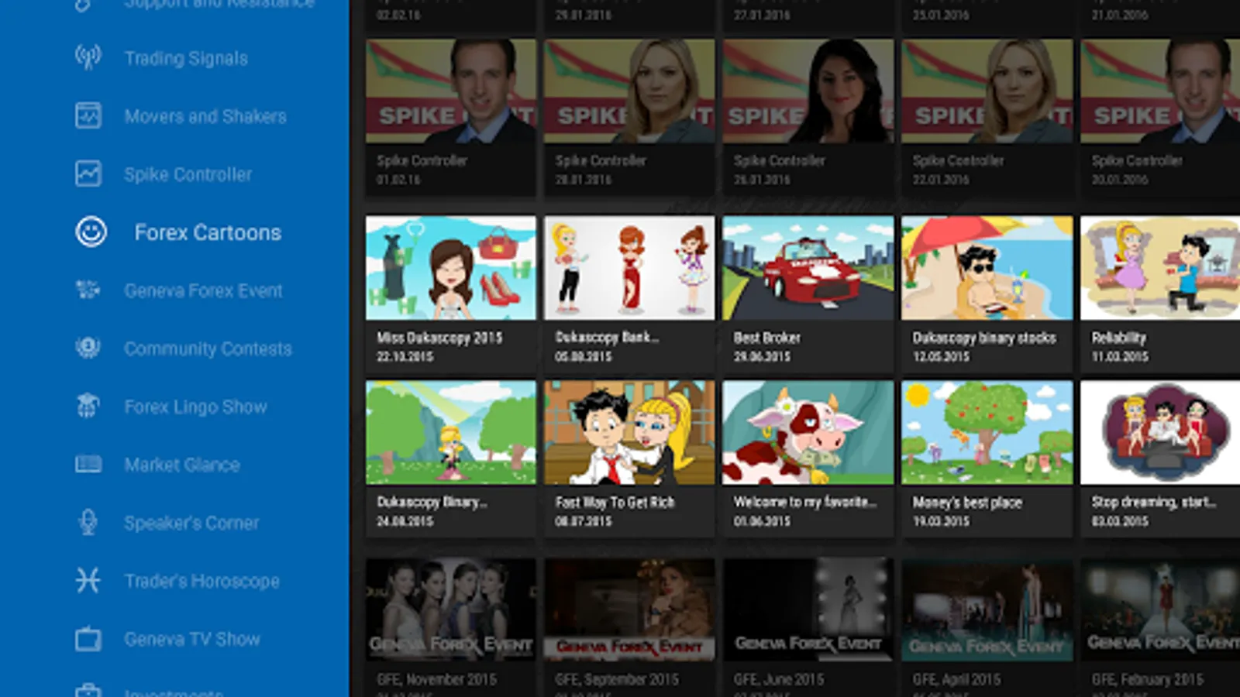Image resolution: width=1240 pixels, height=697 pixels.
Task: Click the Forex Lingo Show icon
Action: 88,406
